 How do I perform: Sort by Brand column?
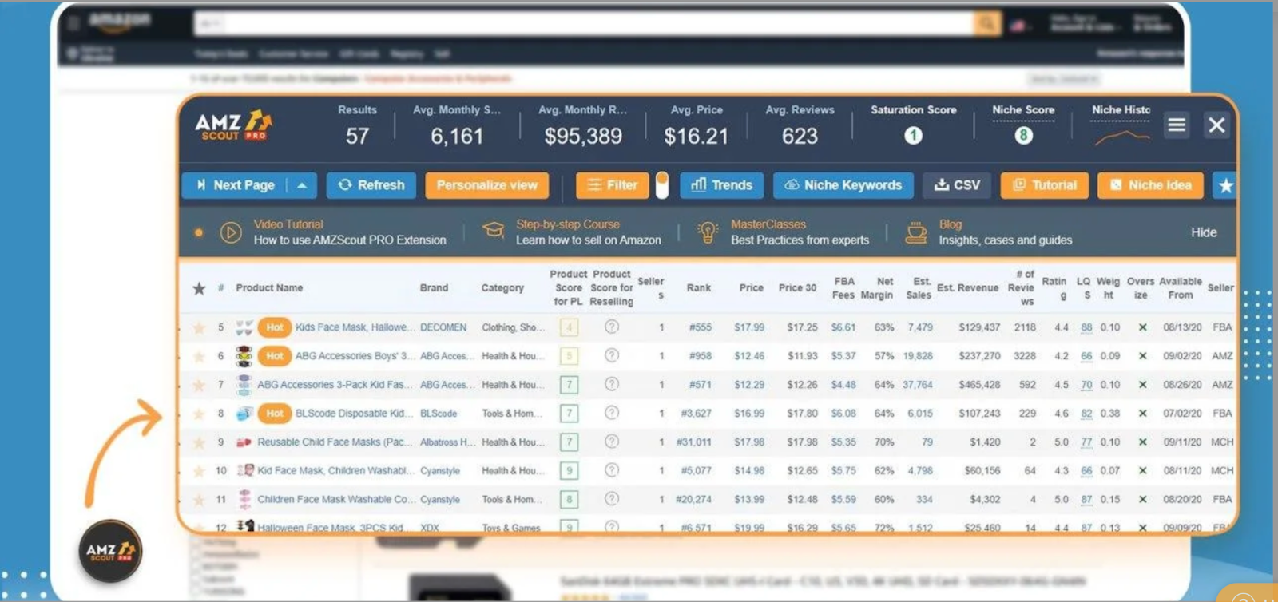(x=434, y=288)
